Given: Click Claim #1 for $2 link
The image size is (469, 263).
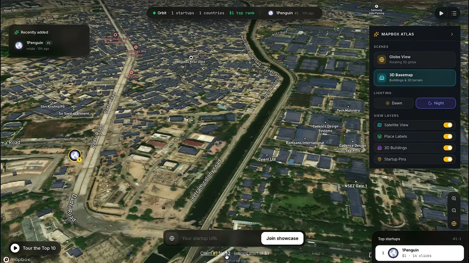Looking at the screenshot, I should pos(215,253).
